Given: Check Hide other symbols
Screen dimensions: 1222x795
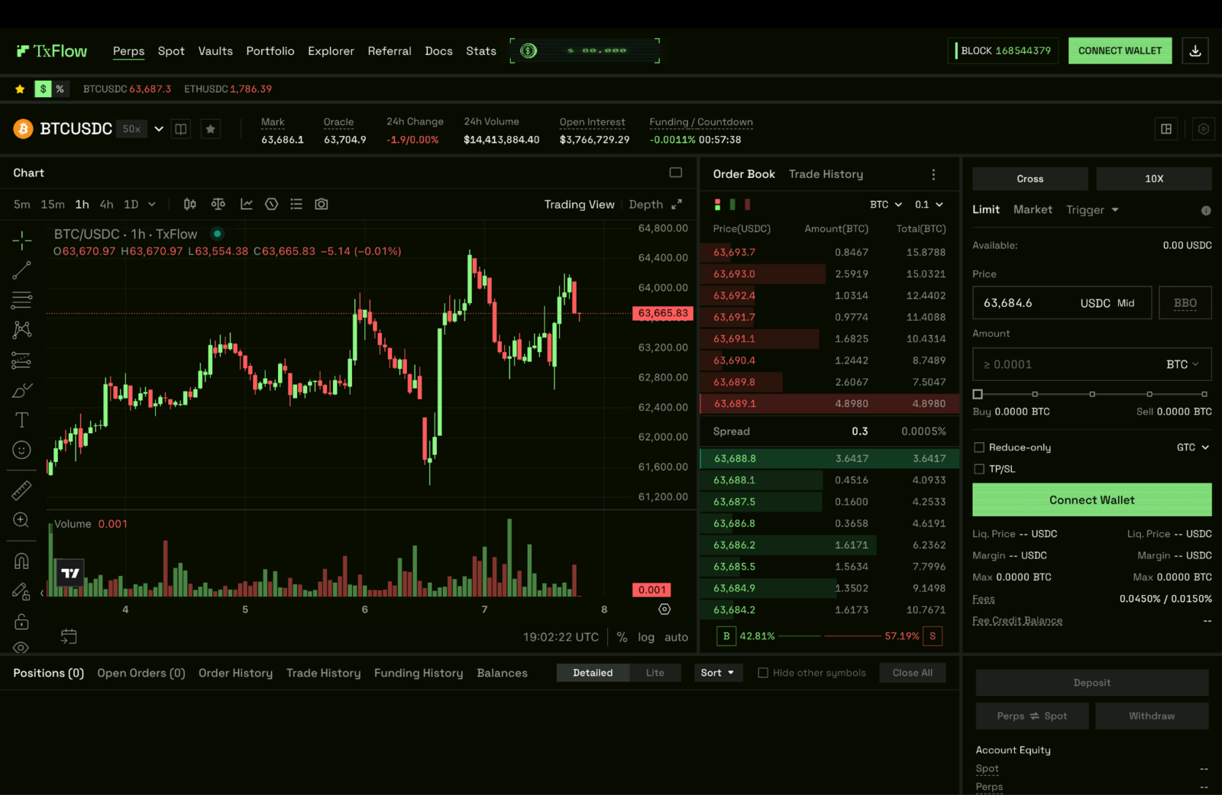Looking at the screenshot, I should coord(763,673).
